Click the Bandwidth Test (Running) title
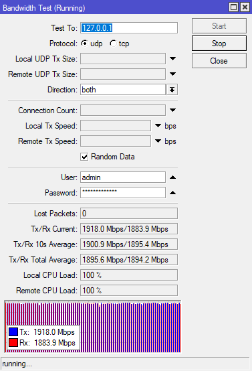Viewport: 252px width, 371px height. pyautogui.click(x=44, y=8)
